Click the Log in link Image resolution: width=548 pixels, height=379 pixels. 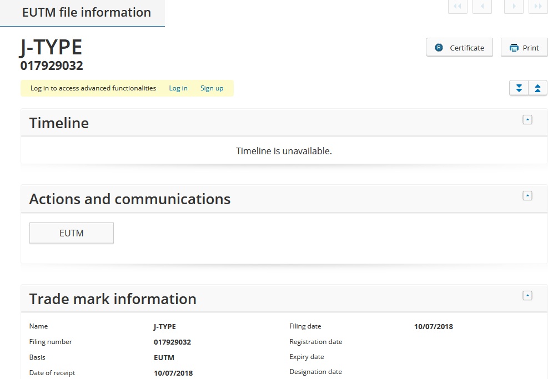click(178, 88)
